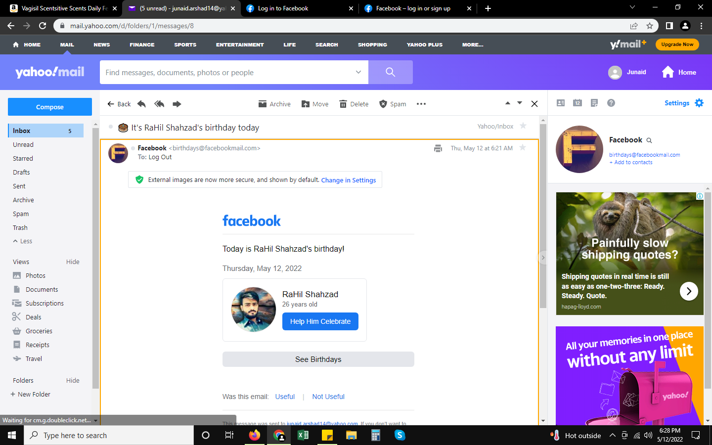The height and width of the screenshot is (445, 712).
Task: Open the calendar icon in right panel
Action: tap(577, 103)
